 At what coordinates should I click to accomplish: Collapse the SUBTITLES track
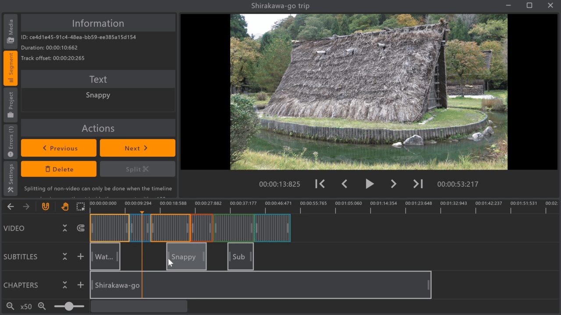65,257
